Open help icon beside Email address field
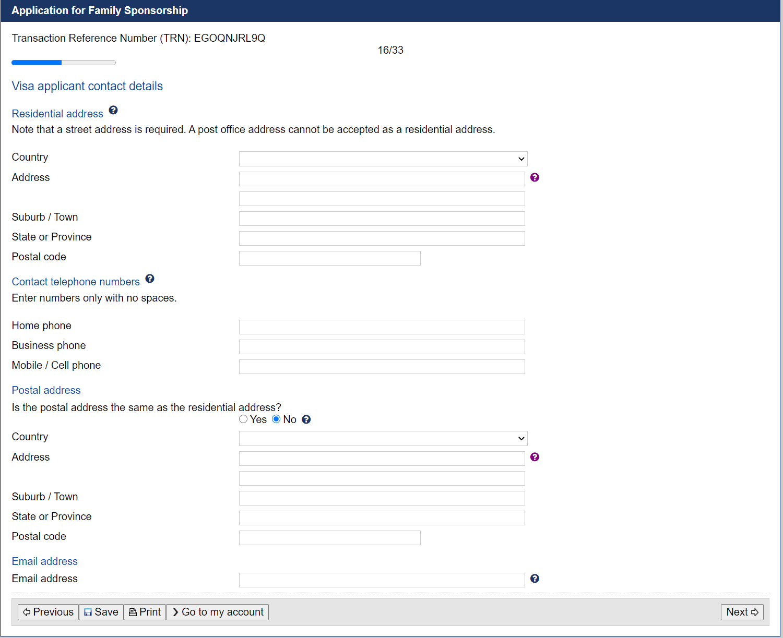Screen dimensions: 783x638 tap(535, 579)
